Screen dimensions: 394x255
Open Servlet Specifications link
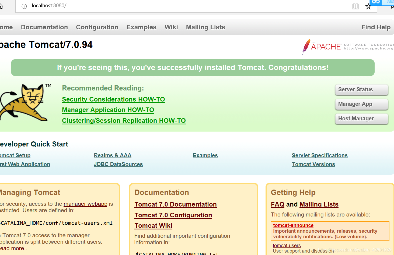coord(320,155)
